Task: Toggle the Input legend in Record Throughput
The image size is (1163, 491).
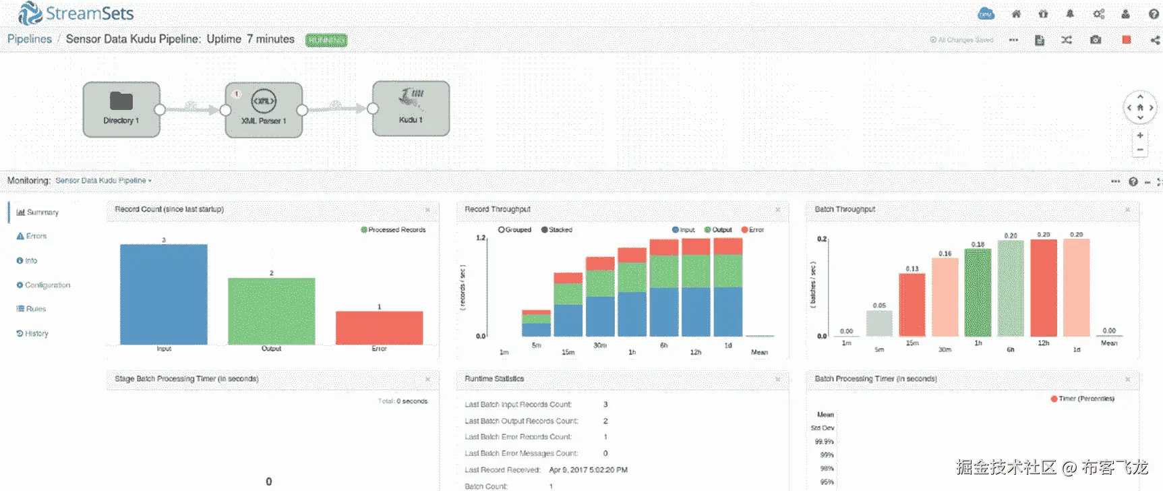Action: [x=684, y=230]
